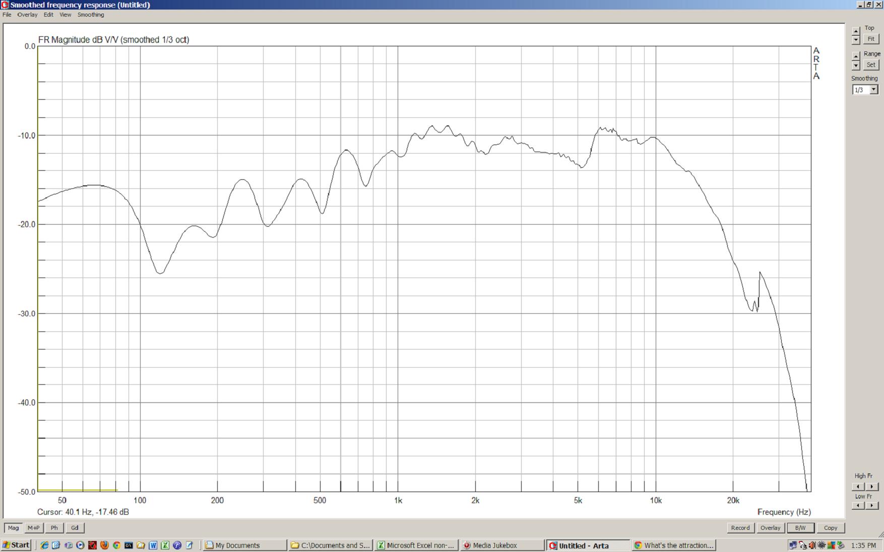
Task: Click the Record button
Action: click(740, 528)
